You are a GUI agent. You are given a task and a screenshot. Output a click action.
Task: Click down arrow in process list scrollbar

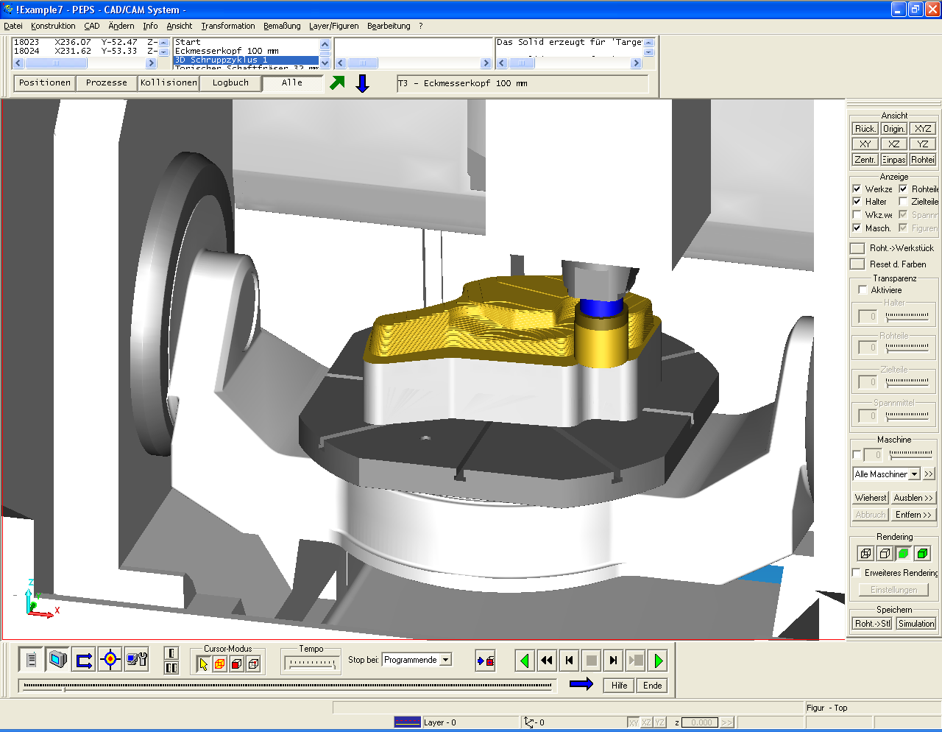click(x=325, y=63)
